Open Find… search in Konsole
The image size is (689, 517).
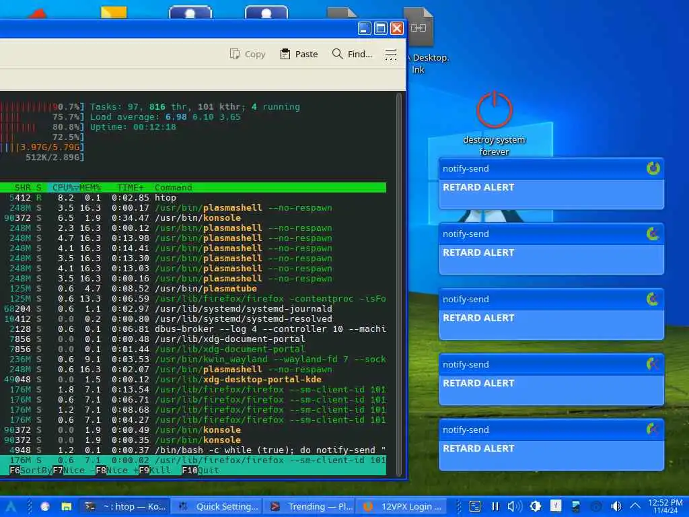click(353, 54)
